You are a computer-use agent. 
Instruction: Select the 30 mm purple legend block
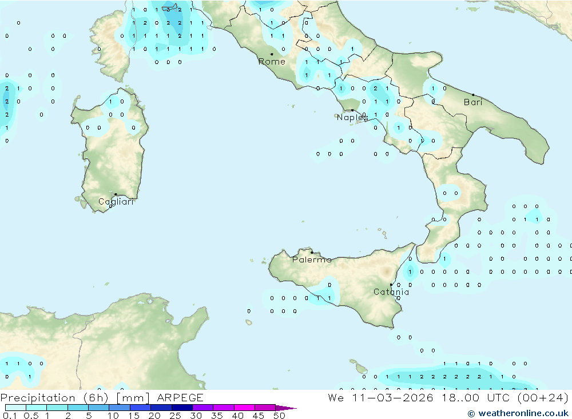click(x=203, y=408)
